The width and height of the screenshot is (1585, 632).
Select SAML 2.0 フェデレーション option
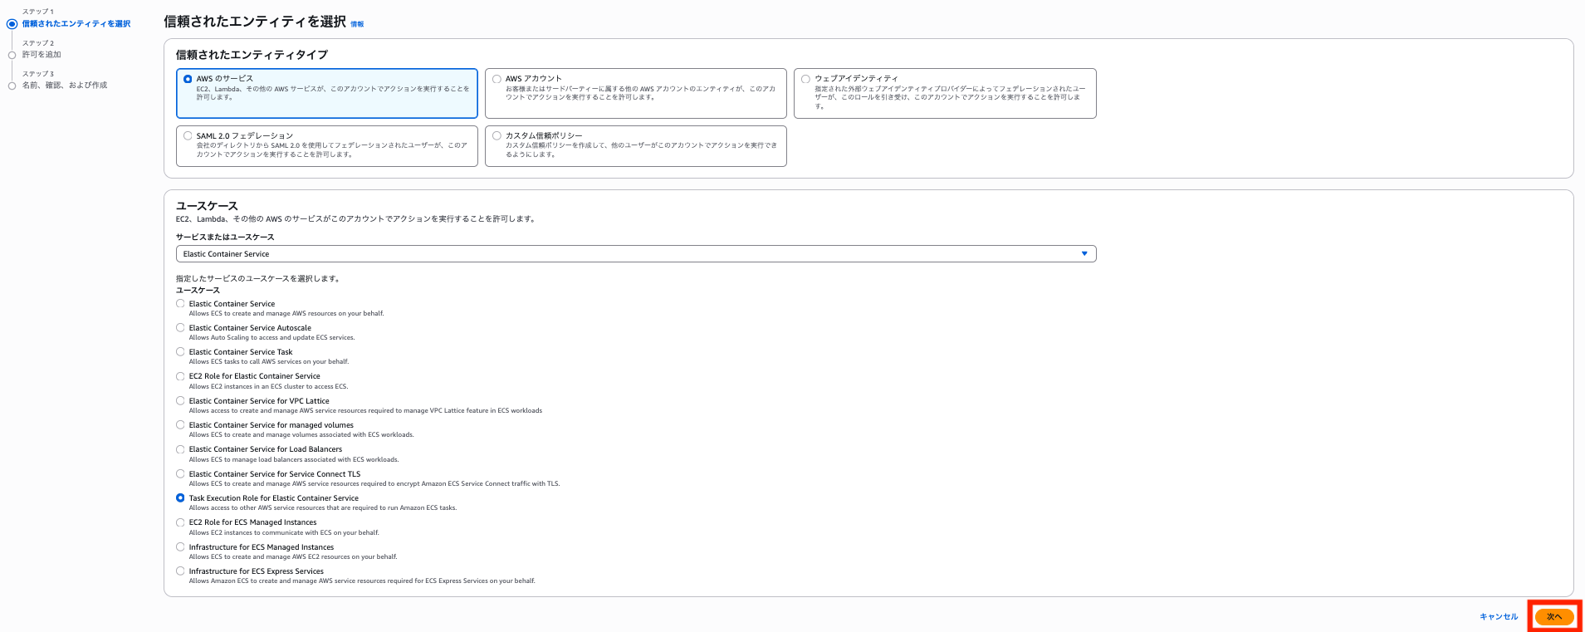[188, 136]
